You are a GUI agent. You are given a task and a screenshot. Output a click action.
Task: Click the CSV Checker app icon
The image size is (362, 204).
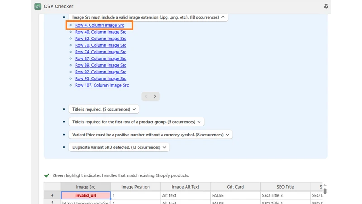(x=38, y=6)
